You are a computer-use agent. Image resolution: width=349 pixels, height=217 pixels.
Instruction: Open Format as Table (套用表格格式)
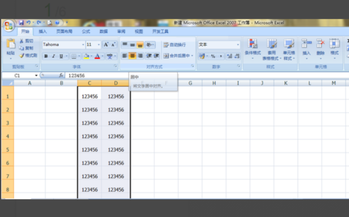(x=272, y=49)
